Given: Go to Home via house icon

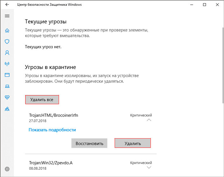Looking at the screenshot, I should pos(7,30).
